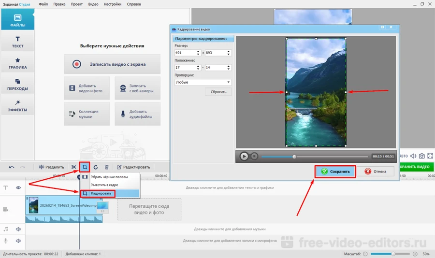435x258 pixels.
Task: Click the rotate clip icon
Action: (x=96, y=167)
